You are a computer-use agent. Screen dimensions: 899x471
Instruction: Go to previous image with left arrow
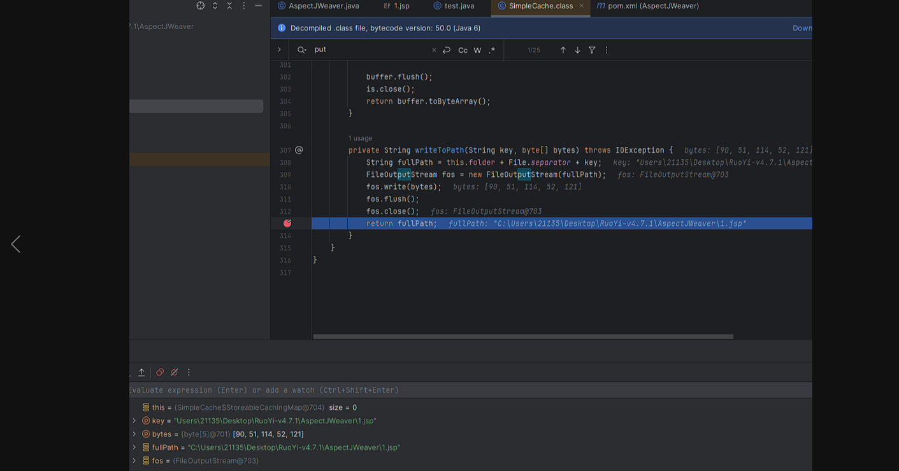(16, 244)
